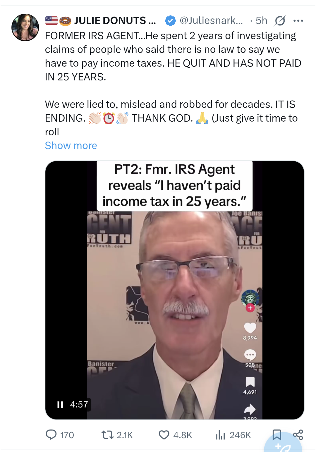This screenshot has height=452, width=316.
Task: Open the three-dot more options menu
Action: (x=298, y=20)
